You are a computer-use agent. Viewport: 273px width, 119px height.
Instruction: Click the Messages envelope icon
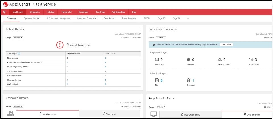(157, 60)
